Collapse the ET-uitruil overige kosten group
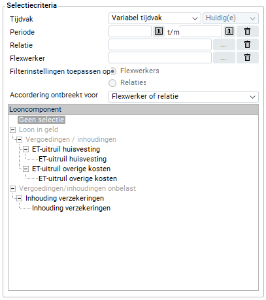The width and height of the screenshot is (266, 300). click(x=26, y=169)
